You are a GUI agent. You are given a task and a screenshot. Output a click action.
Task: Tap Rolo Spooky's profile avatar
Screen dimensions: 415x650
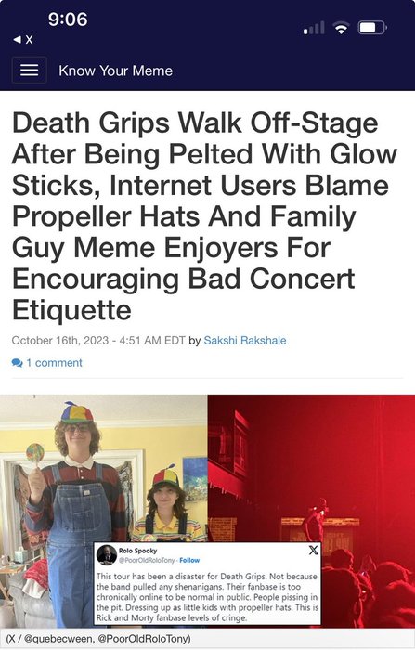[x=107, y=555]
